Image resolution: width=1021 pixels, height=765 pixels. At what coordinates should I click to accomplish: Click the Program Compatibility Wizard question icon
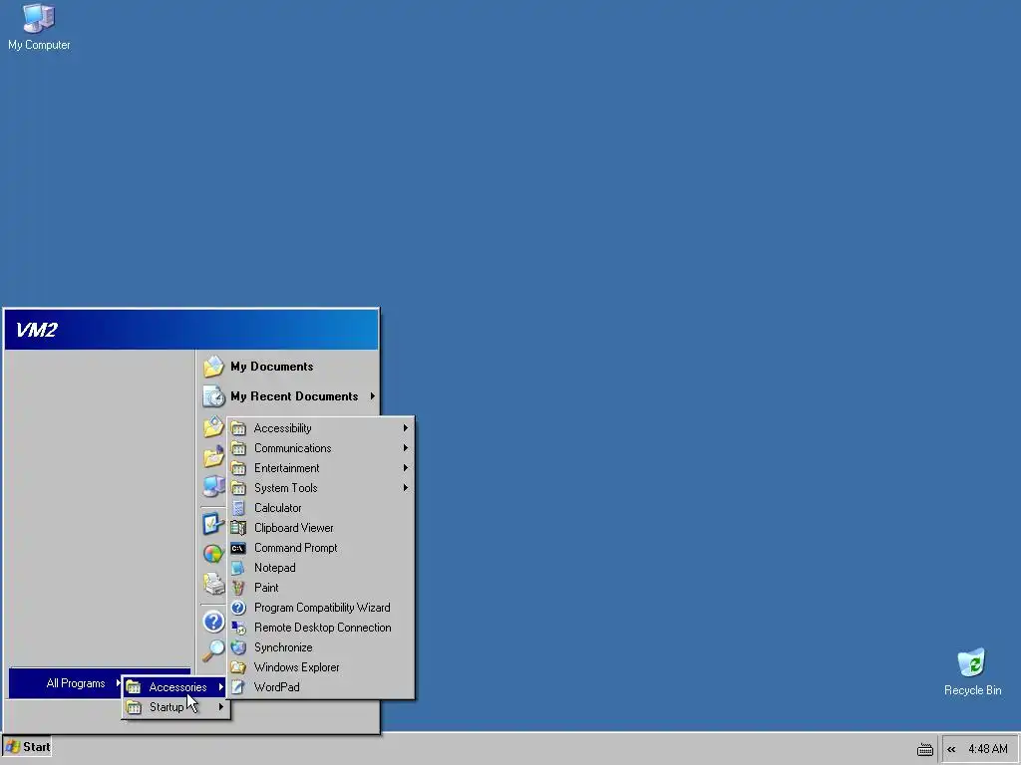(238, 608)
